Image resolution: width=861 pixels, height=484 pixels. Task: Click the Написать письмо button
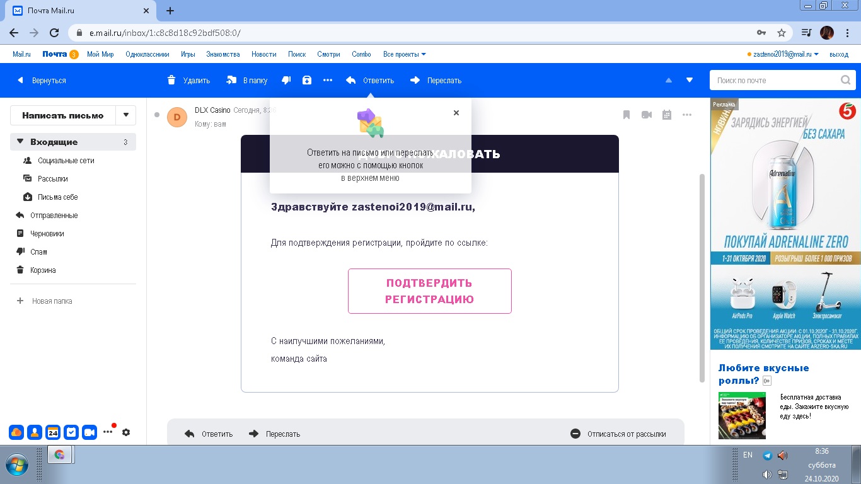point(63,115)
